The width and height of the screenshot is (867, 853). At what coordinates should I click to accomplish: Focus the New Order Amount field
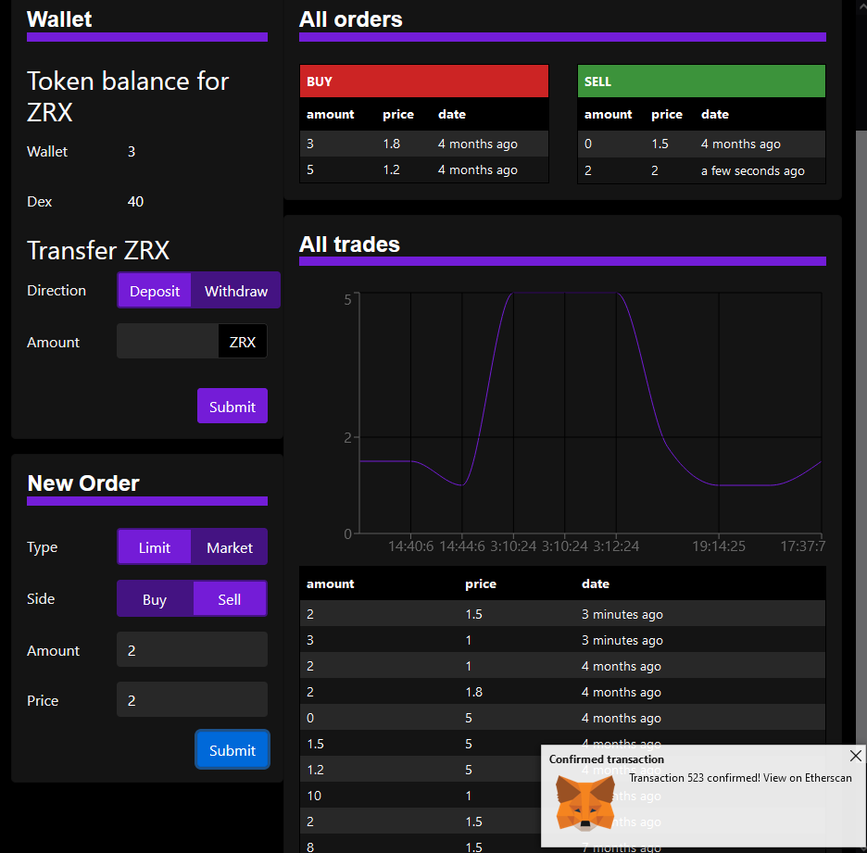(x=192, y=650)
